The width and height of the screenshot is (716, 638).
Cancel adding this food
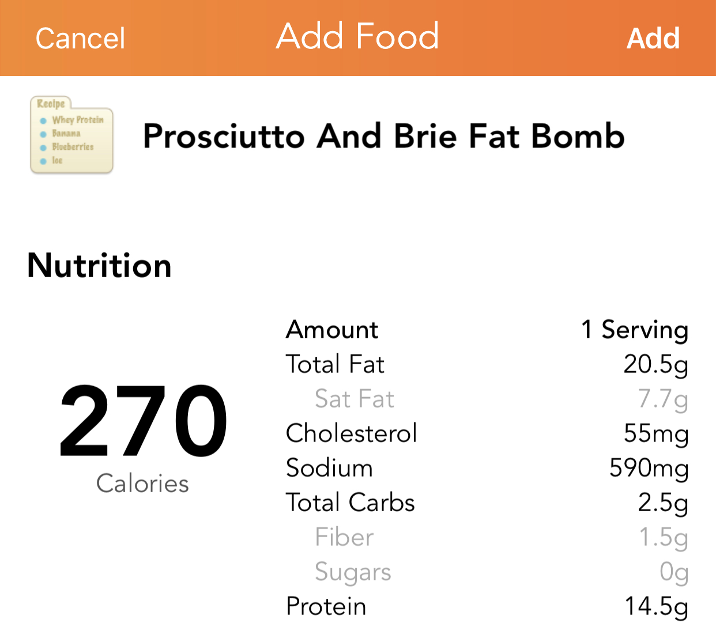[80, 39]
